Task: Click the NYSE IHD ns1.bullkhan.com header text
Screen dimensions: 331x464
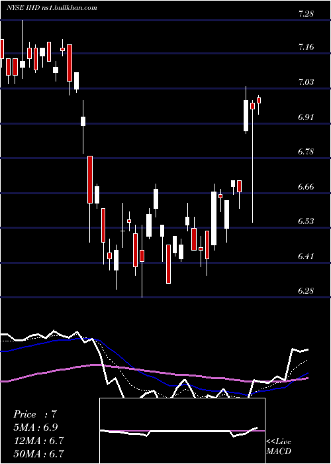Action: pos(52,8)
